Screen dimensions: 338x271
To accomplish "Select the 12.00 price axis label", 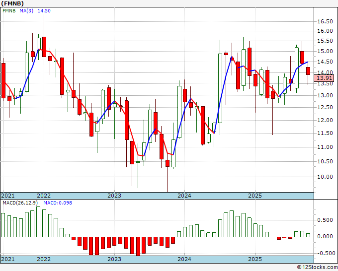I will (325, 120).
